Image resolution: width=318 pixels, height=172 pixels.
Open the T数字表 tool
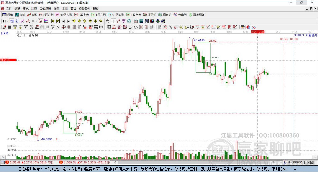[134, 15]
